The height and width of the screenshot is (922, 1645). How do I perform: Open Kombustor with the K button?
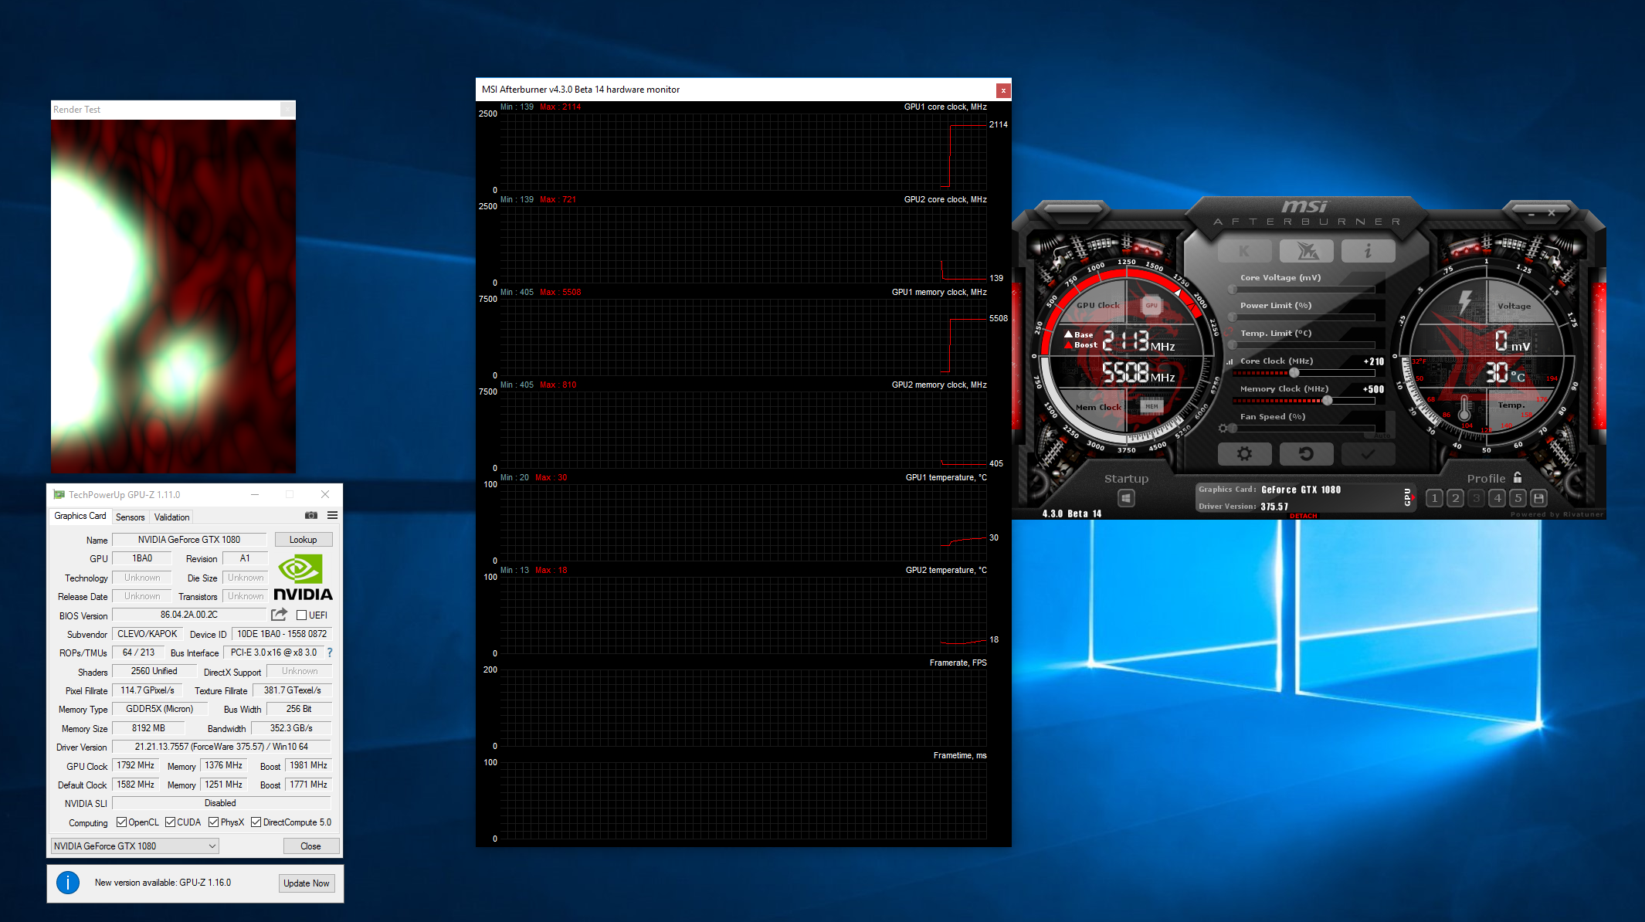tap(1244, 251)
